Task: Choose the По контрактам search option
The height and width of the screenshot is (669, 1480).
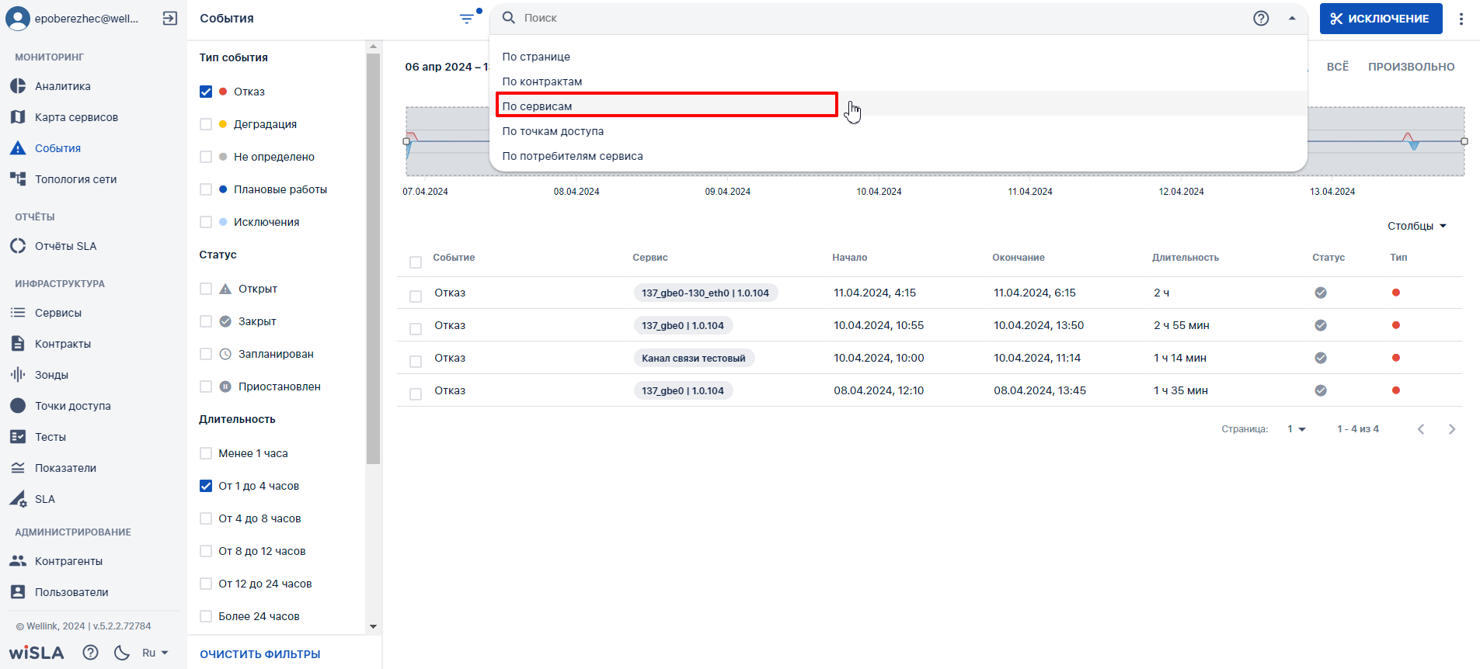Action: tap(898, 81)
